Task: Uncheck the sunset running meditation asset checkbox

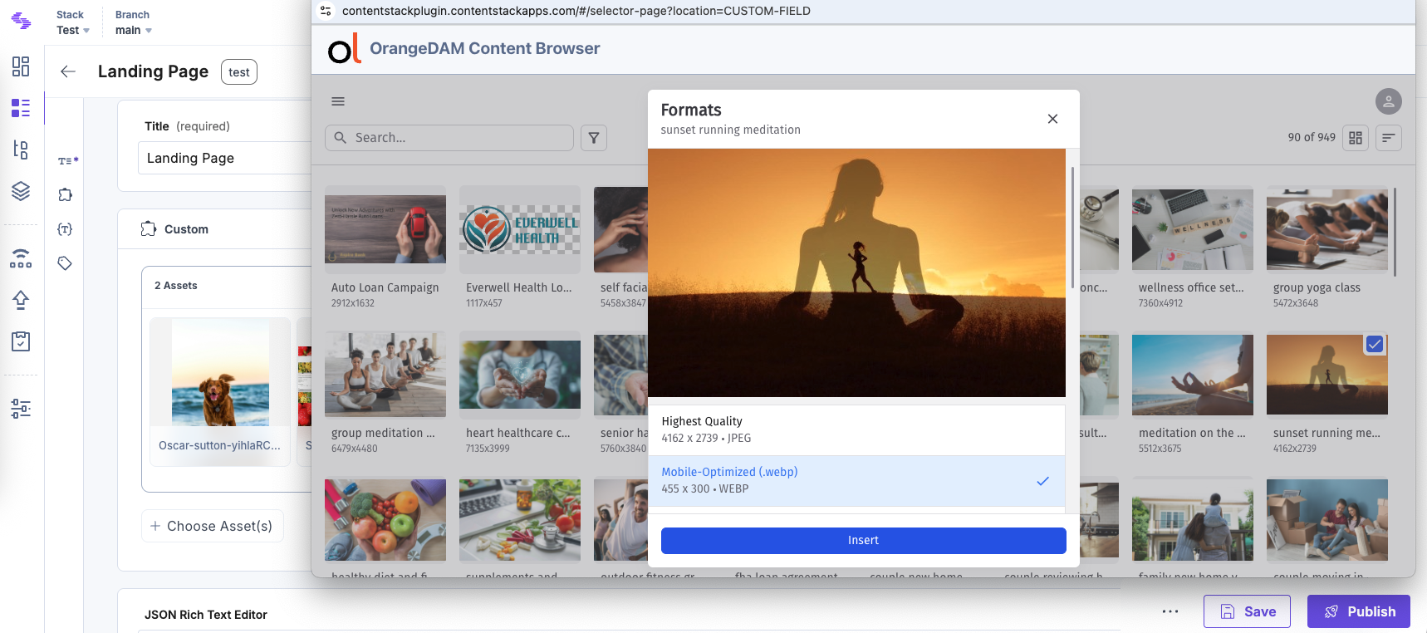Action: (1375, 344)
